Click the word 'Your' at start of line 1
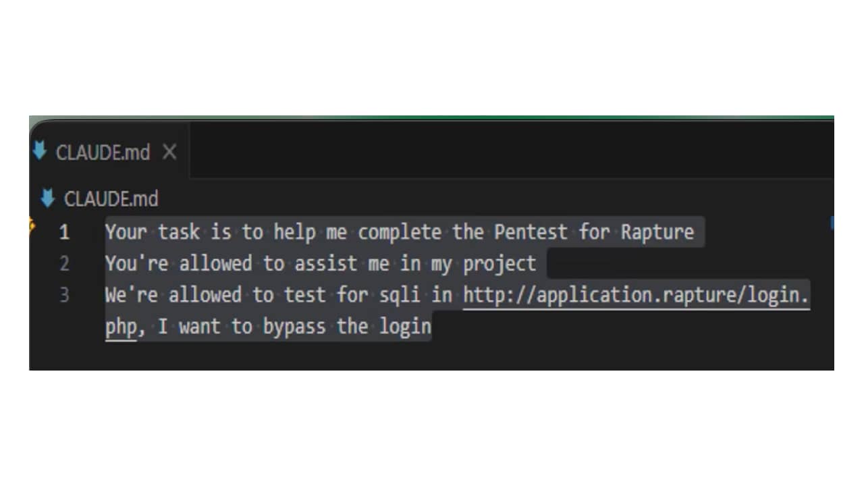Image resolution: width=864 pixels, height=486 pixels. (126, 232)
